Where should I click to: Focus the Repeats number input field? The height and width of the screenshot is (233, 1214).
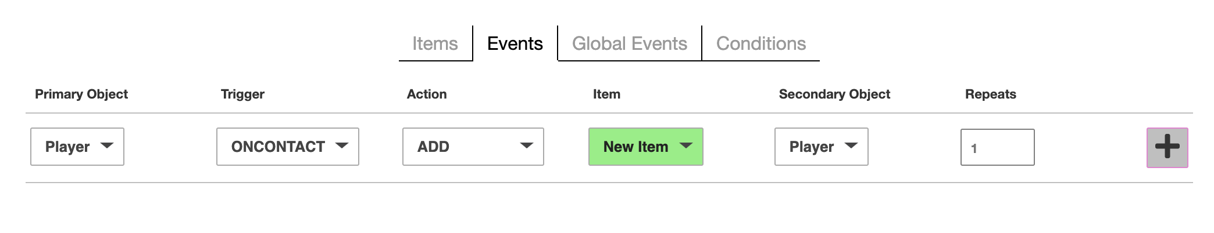coord(998,147)
